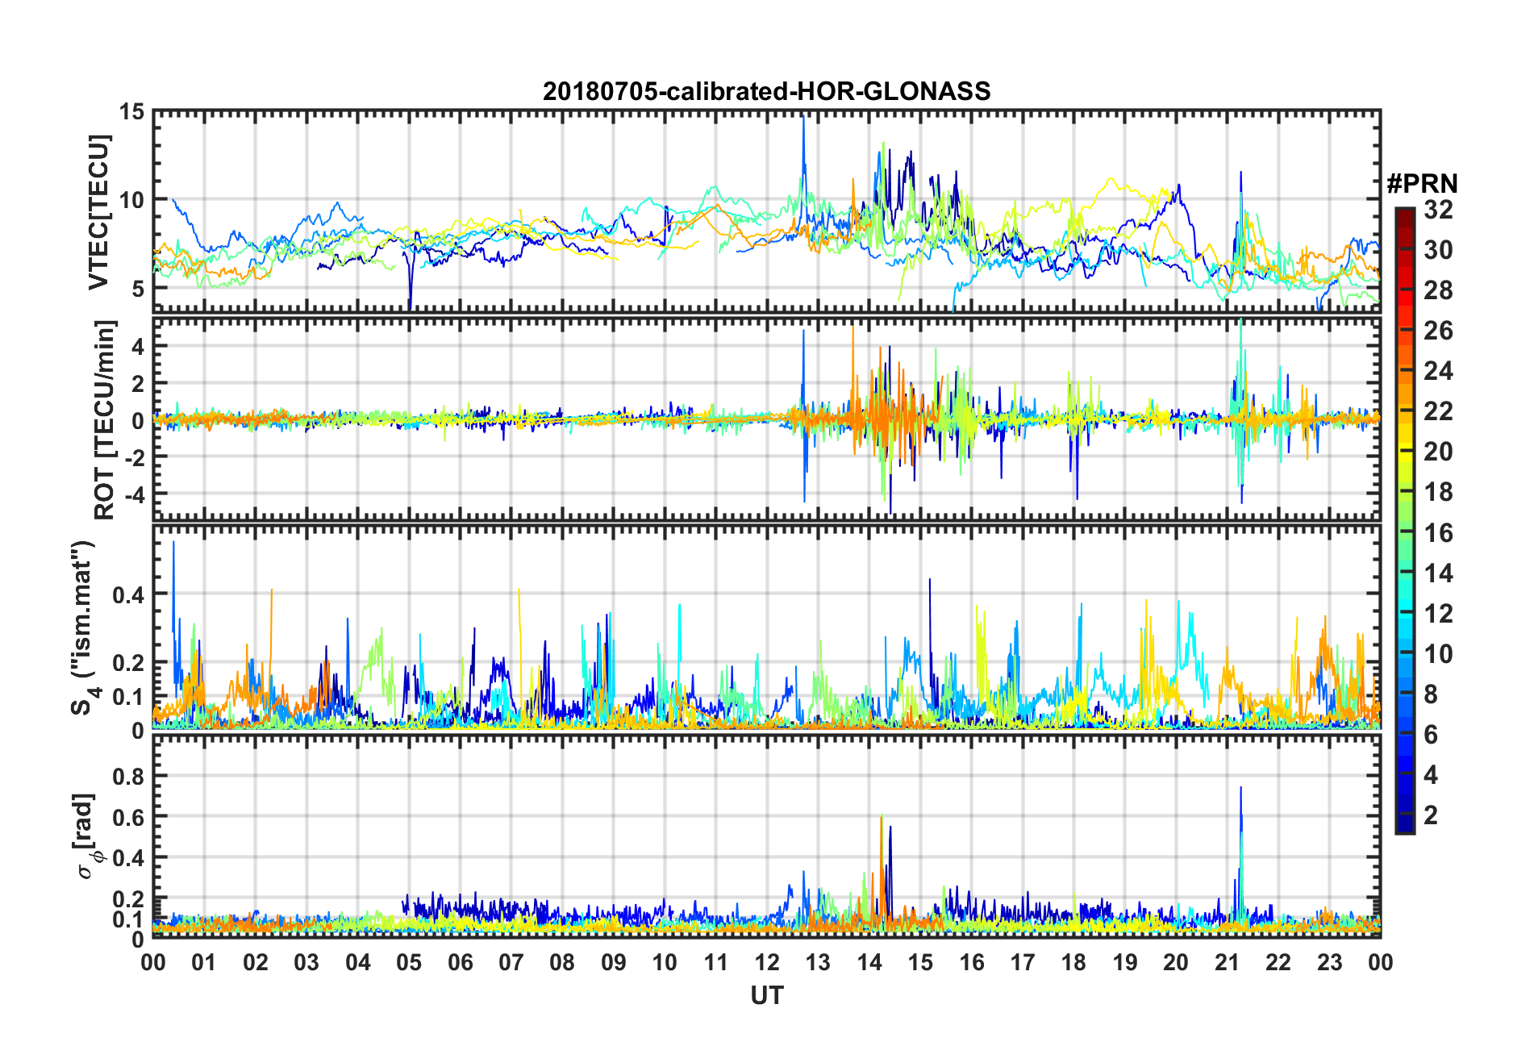Select colorbar tick label 22
The width and height of the screenshot is (1534, 1042).
tap(1438, 411)
